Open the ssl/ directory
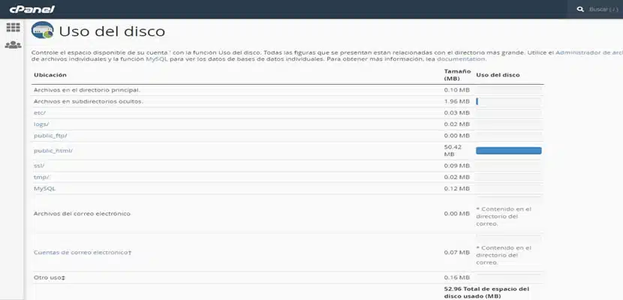623x300 pixels. click(x=39, y=166)
